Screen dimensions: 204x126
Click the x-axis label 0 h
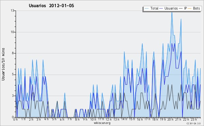pos(16,120)
